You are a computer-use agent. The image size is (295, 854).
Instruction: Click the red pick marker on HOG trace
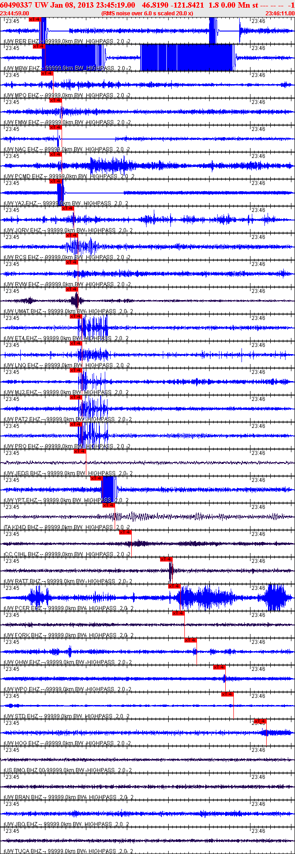[260, 721]
